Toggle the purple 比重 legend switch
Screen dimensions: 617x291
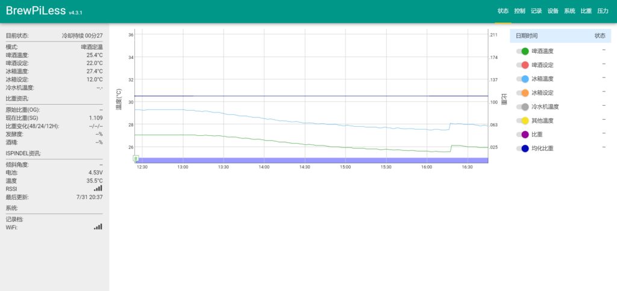click(x=522, y=134)
